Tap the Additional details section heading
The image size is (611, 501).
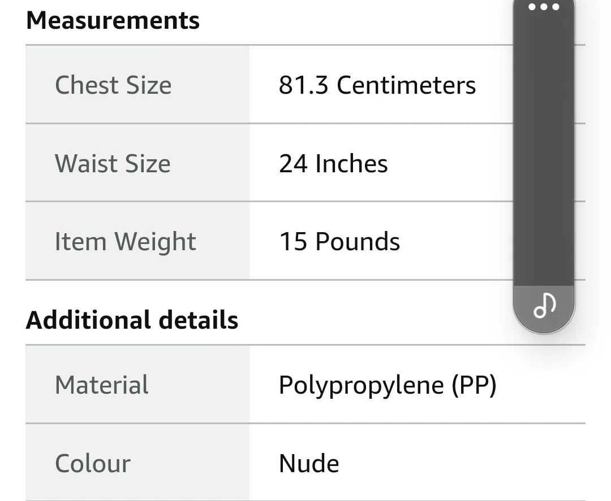tap(132, 320)
